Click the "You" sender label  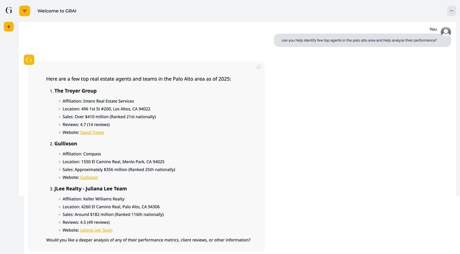pyautogui.click(x=433, y=29)
